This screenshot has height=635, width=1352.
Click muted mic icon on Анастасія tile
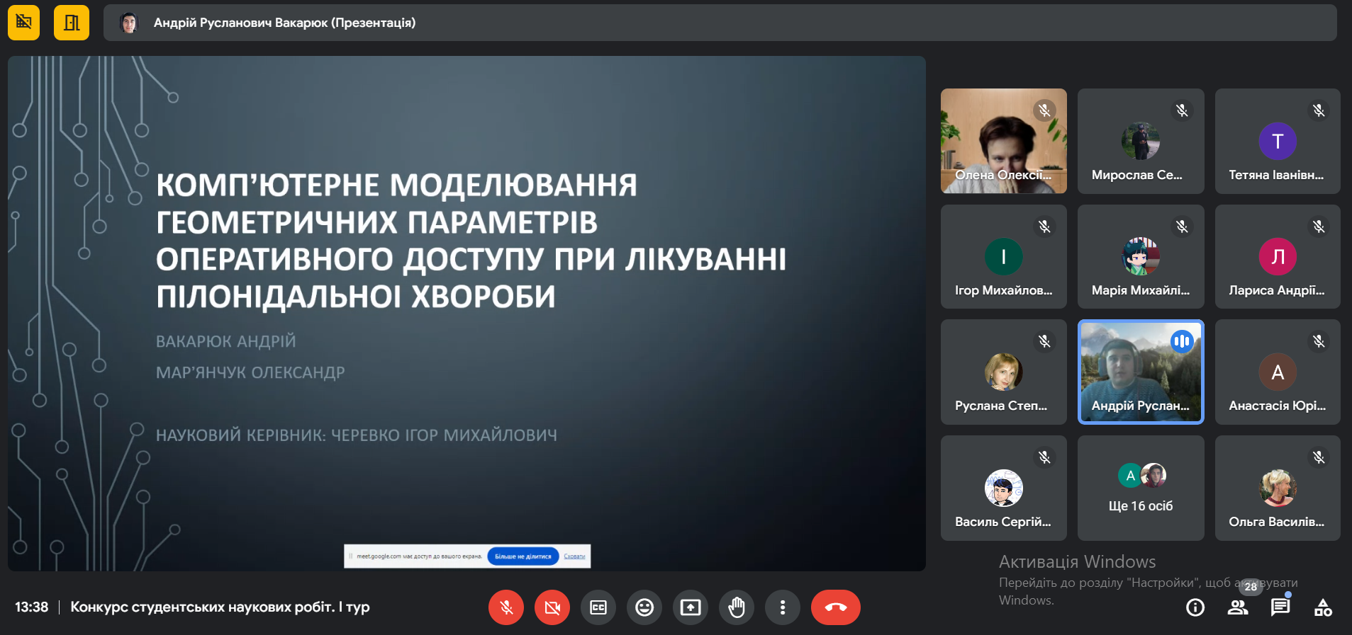[x=1319, y=341]
